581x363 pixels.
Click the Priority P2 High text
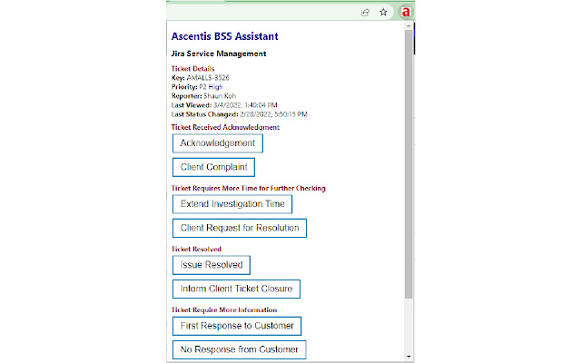[197, 87]
